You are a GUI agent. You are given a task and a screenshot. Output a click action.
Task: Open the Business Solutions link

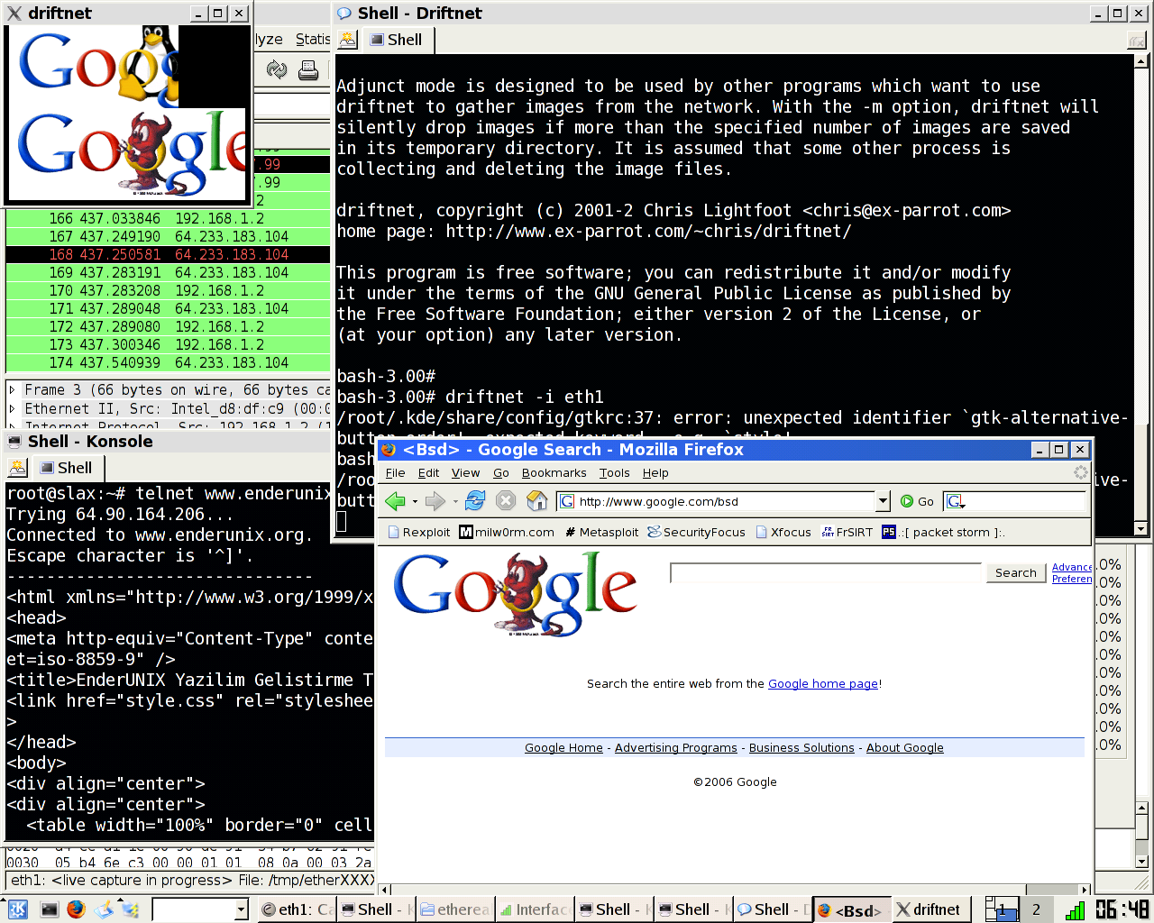click(x=801, y=748)
